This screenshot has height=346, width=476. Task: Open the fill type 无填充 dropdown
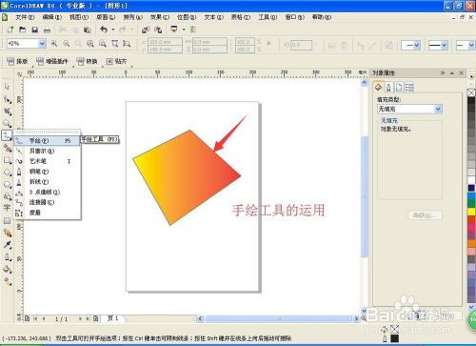tap(438, 109)
